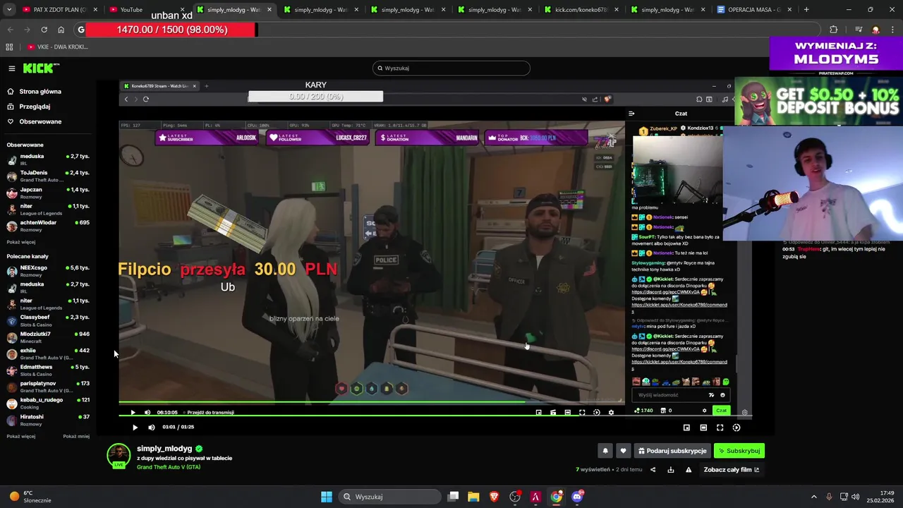The width and height of the screenshot is (903, 508).
Task: Play the inner embedded stream video
Action: point(133,412)
